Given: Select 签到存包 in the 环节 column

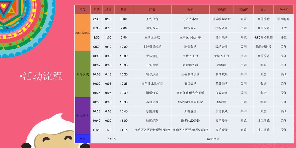Looking at the screenshot, I should (x=152, y=19).
